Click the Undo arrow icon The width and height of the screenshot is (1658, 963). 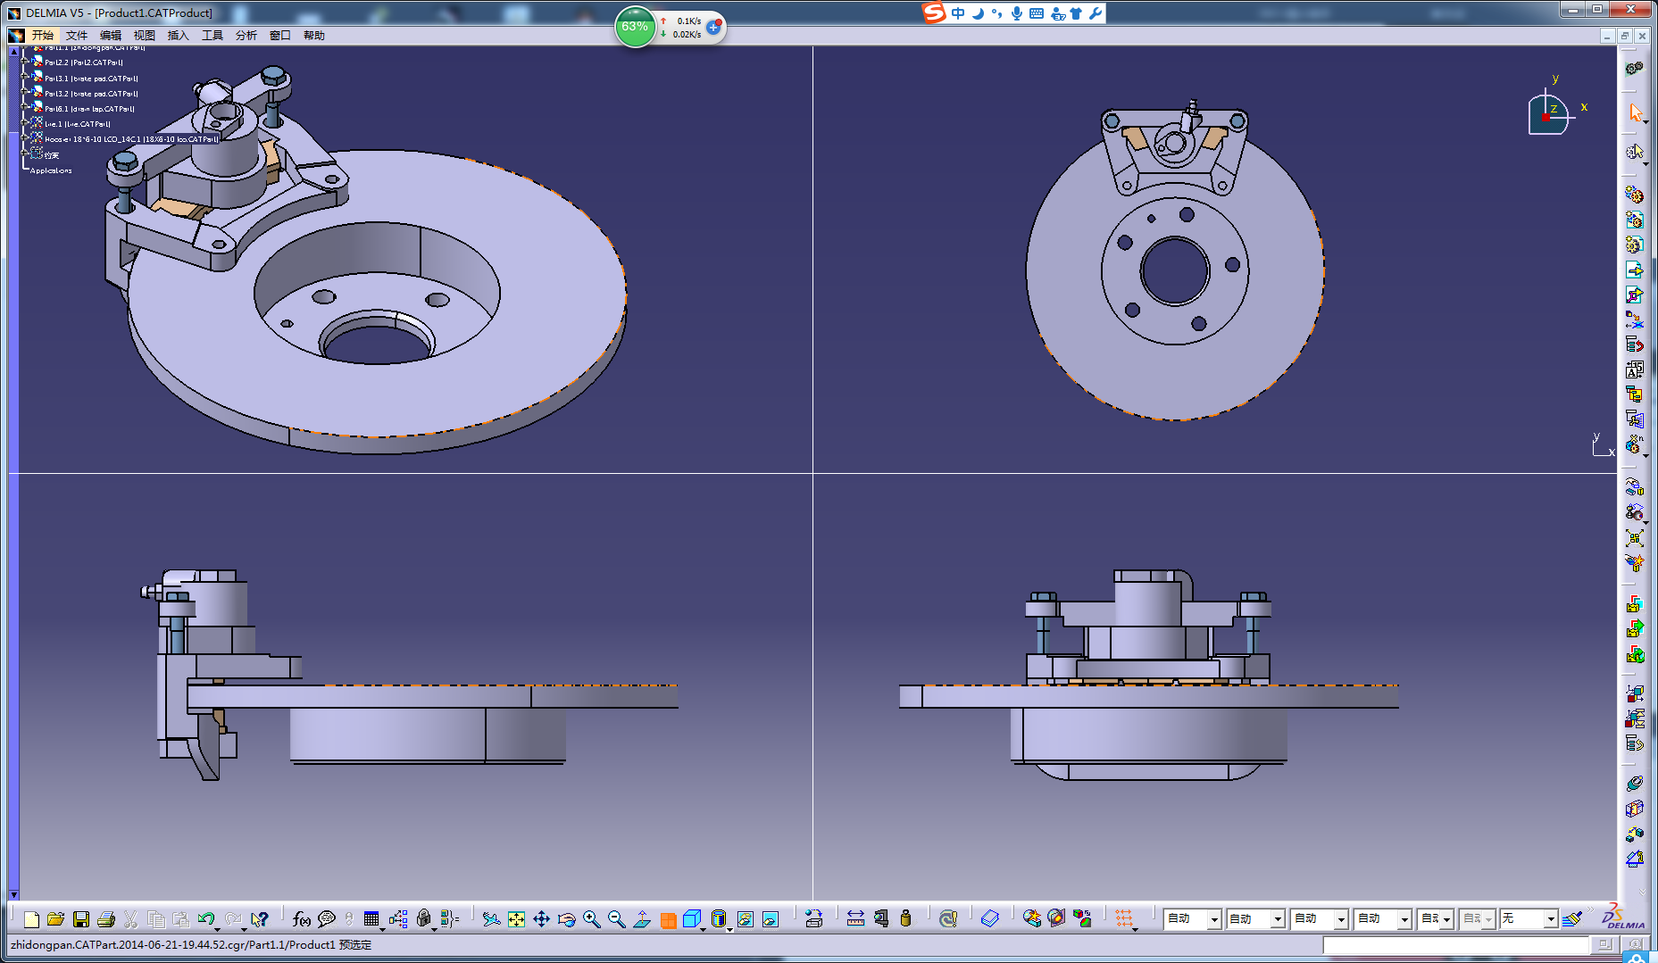206,919
